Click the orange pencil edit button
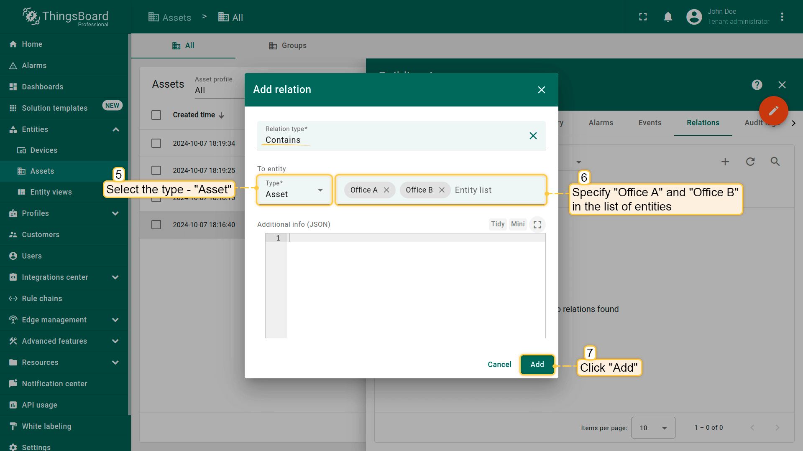 (x=773, y=110)
